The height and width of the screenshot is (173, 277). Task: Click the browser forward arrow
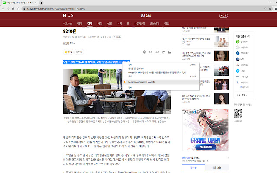pos(8,9)
